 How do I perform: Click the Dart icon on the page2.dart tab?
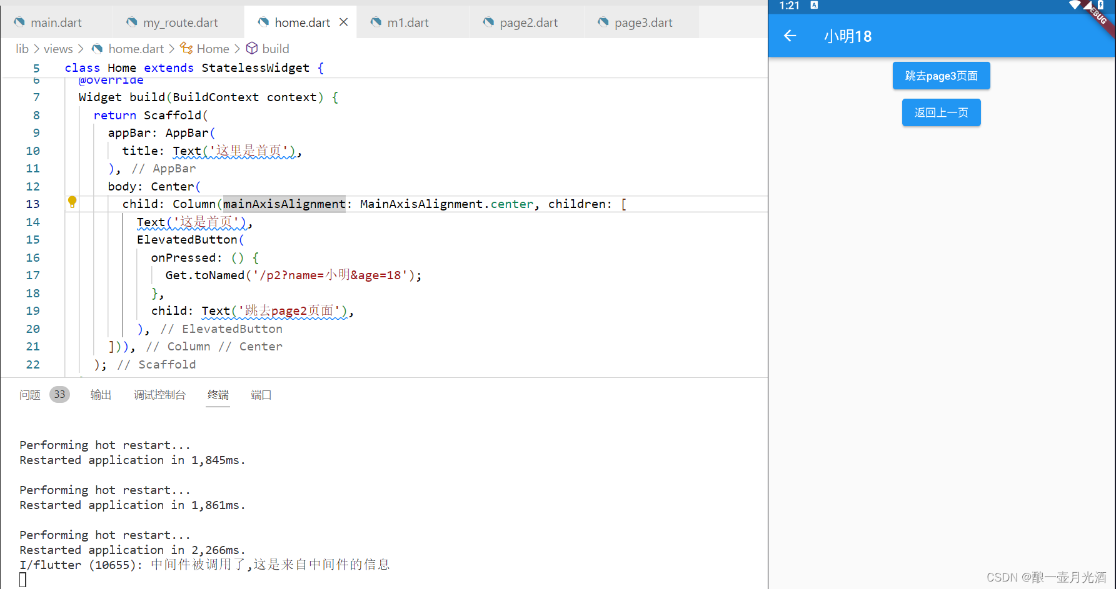(x=488, y=22)
